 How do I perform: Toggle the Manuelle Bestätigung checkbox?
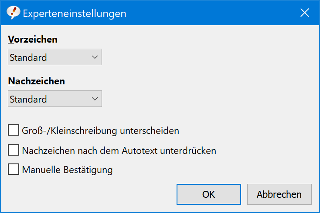click(x=14, y=169)
